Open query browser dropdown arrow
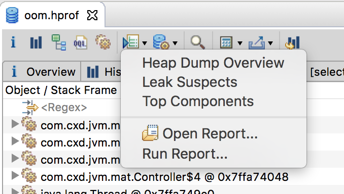The image size is (344, 194). point(175,43)
